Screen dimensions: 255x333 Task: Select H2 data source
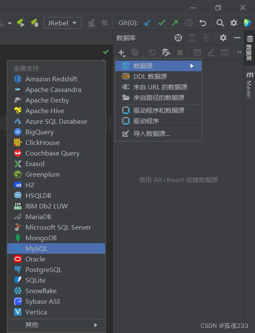coord(56,185)
